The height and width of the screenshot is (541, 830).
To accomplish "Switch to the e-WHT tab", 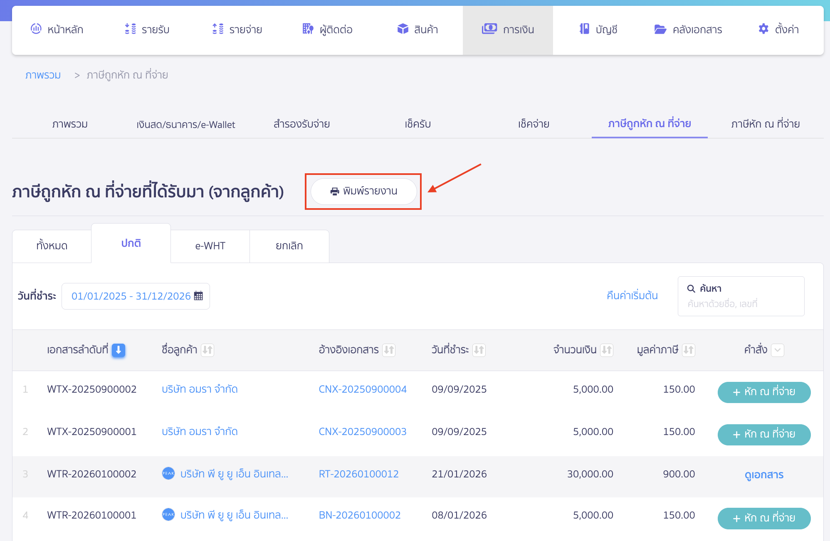I will point(210,246).
